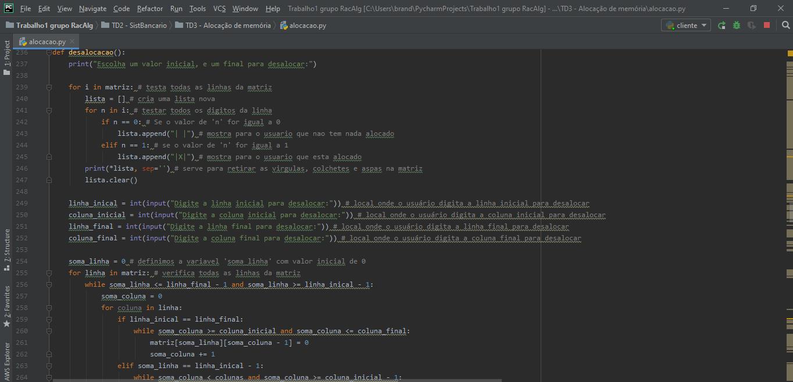Open the Run menu
The width and height of the screenshot is (793, 382).
[176, 9]
